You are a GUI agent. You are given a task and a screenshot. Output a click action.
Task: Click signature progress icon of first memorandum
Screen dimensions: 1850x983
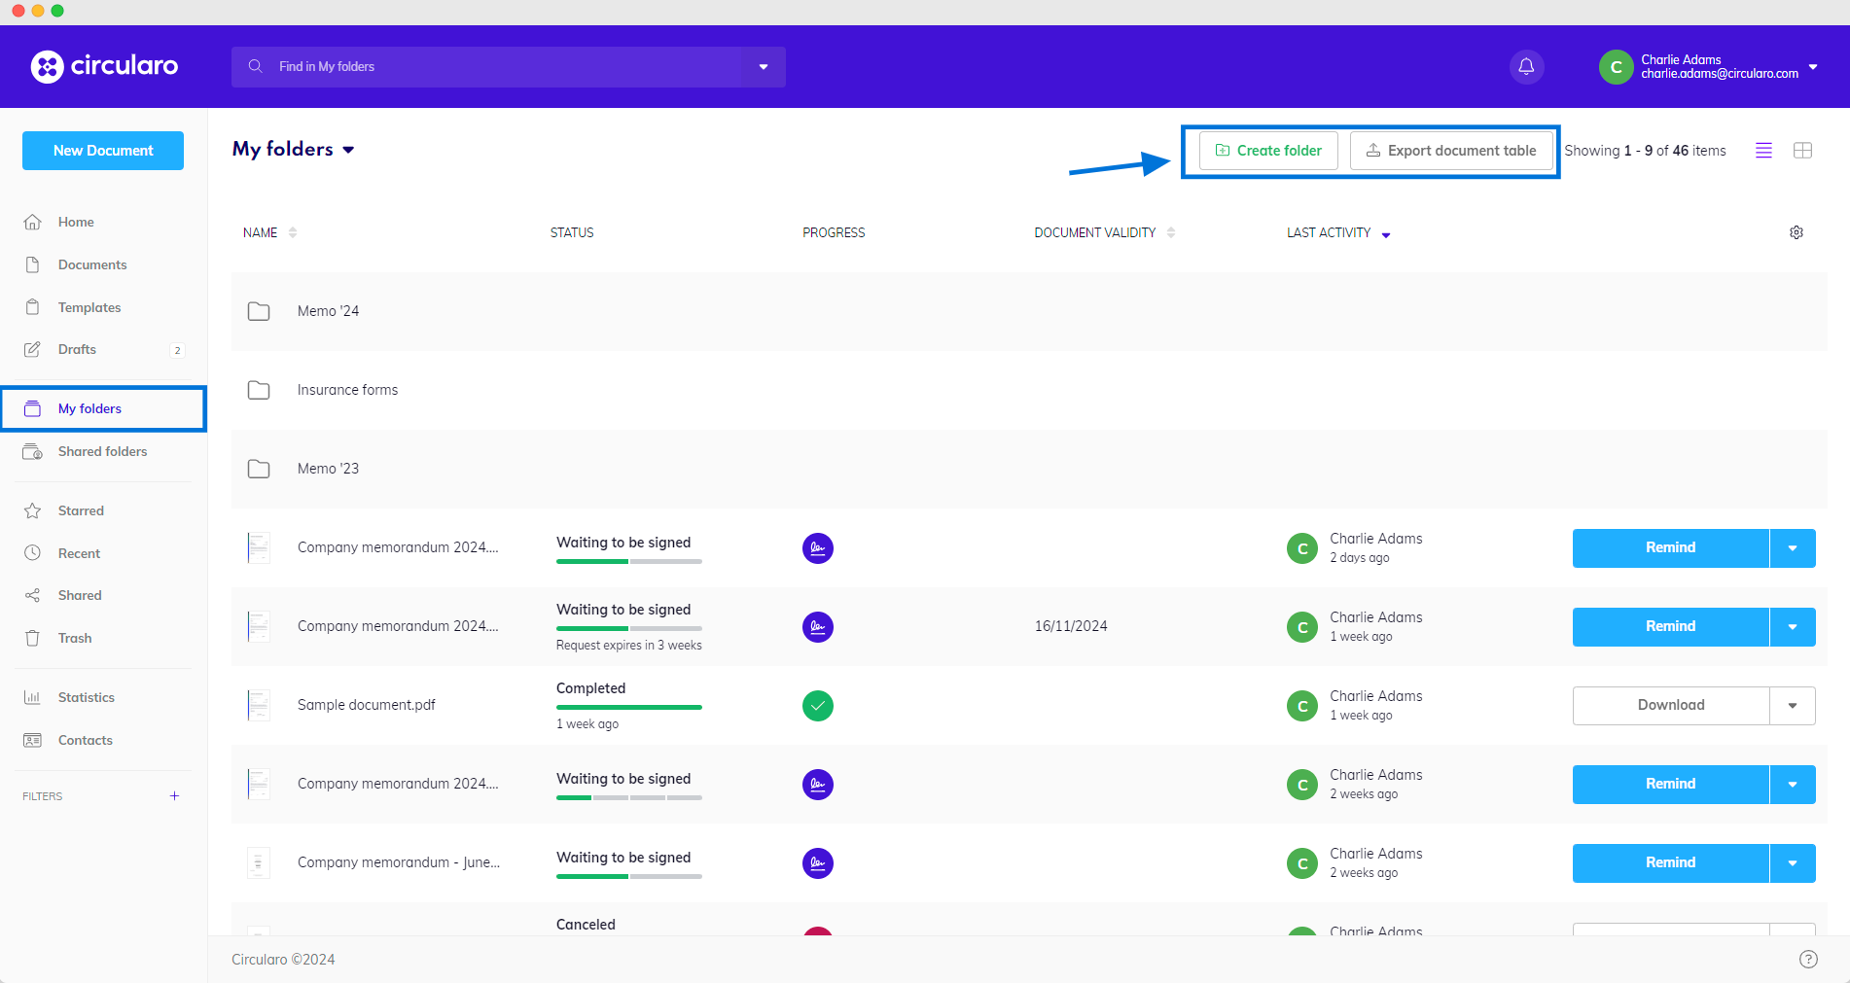(x=817, y=548)
